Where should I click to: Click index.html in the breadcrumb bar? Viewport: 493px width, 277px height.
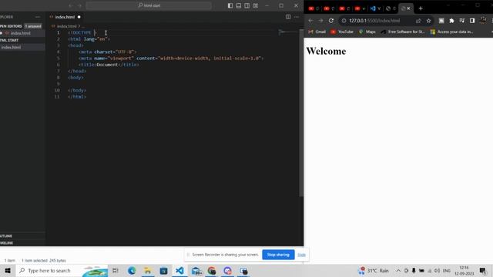click(67, 26)
